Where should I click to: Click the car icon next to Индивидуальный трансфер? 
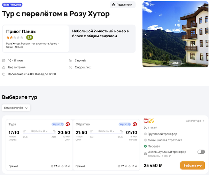tap(145, 152)
